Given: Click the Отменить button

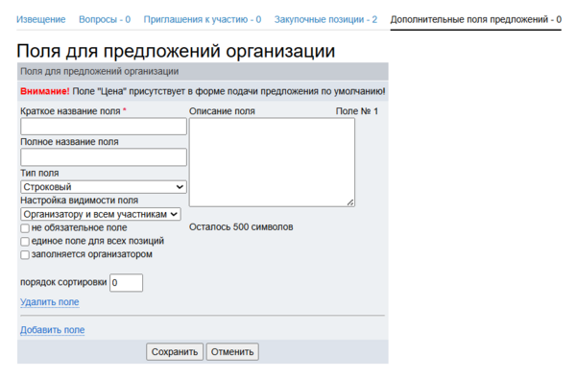Looking at the screenshot, I should (232, 352).
